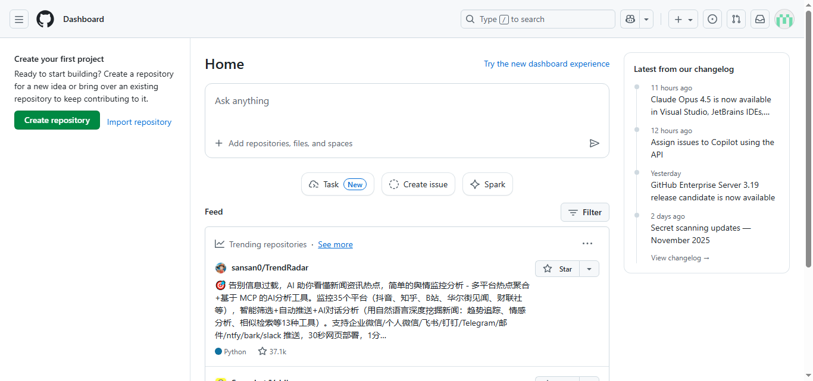Click the Spark button
The width and height of the screenshot is (813, 381).
(x=487, y=184)
